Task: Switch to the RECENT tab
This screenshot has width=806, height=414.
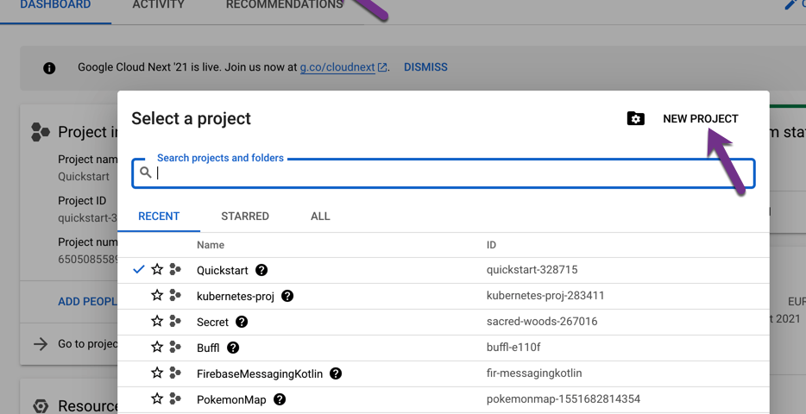Action: click(x=159, y=216)
